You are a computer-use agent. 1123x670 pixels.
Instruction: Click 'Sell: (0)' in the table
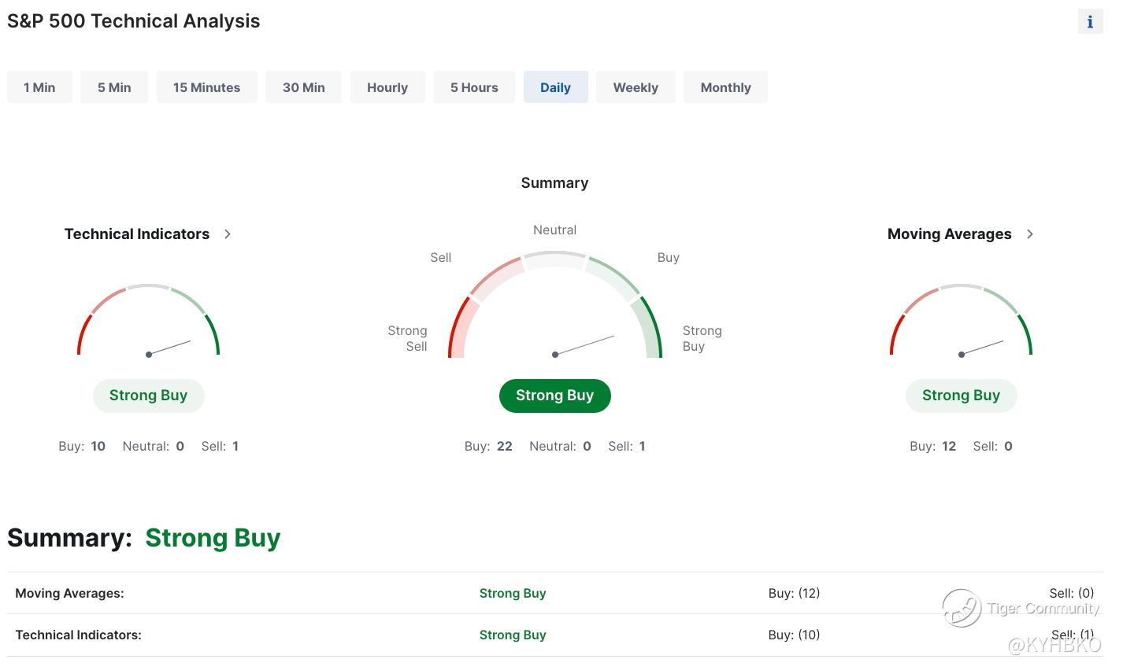point(1072,594)
